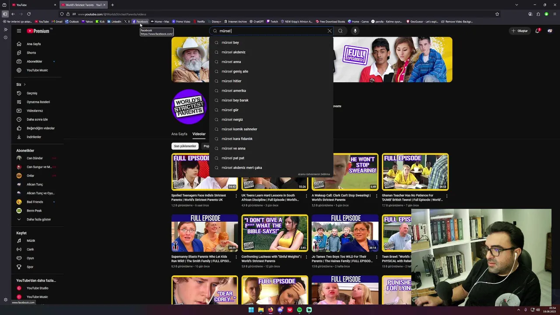
Task: Open a new browser tab
Action: click(112, 5)
